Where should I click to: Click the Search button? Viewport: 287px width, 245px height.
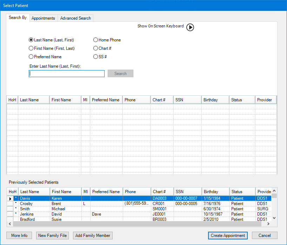(x=120, y=73)
